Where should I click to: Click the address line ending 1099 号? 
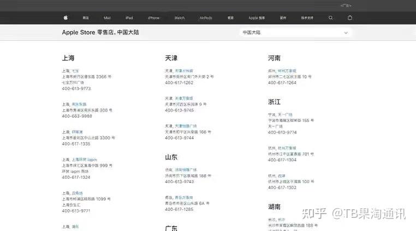tap(86, 199)
